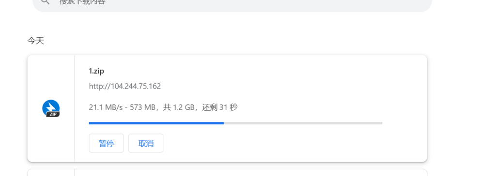Select the 今天 date heading
The width and height of the screenshot is (496, 176).
pos(36,41)
